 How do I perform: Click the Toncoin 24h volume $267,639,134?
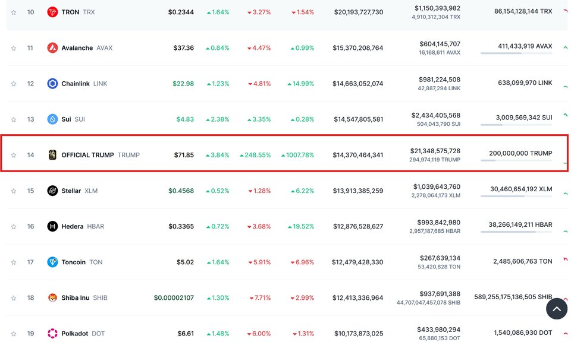coord(440,258)
